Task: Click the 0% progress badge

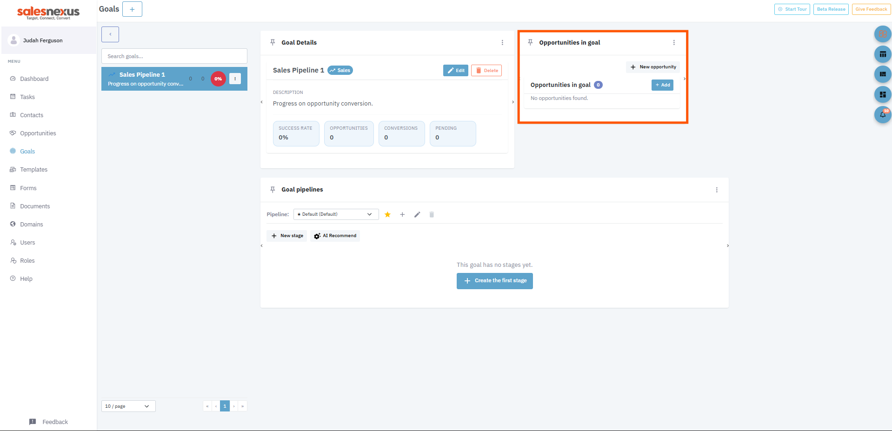Action: [218, 79]
